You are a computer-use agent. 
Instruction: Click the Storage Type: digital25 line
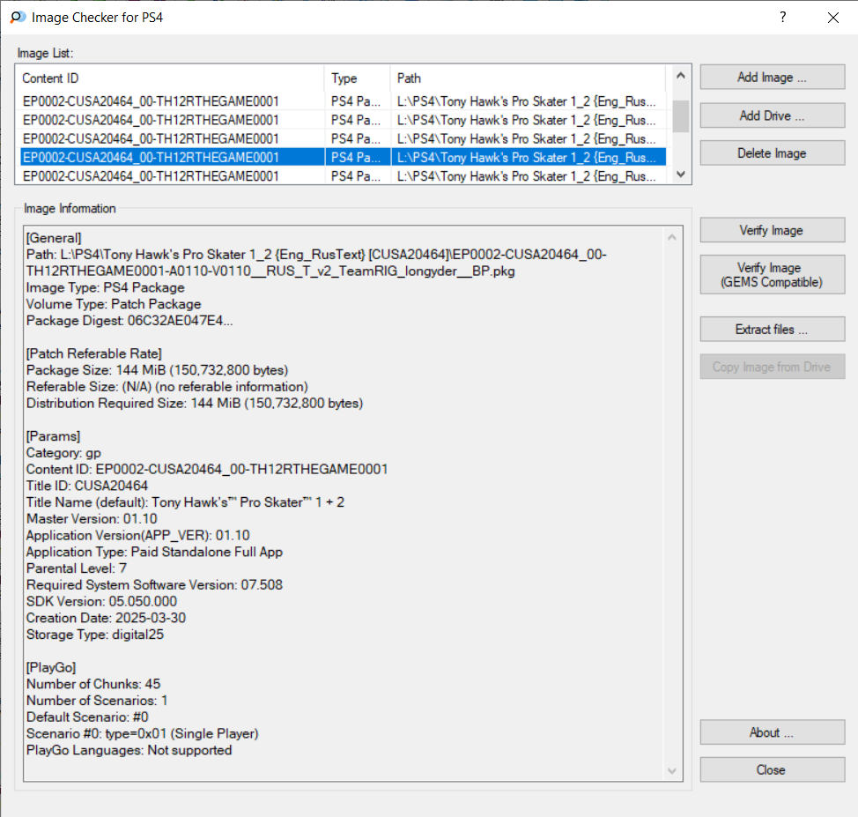tap(95, 634)
